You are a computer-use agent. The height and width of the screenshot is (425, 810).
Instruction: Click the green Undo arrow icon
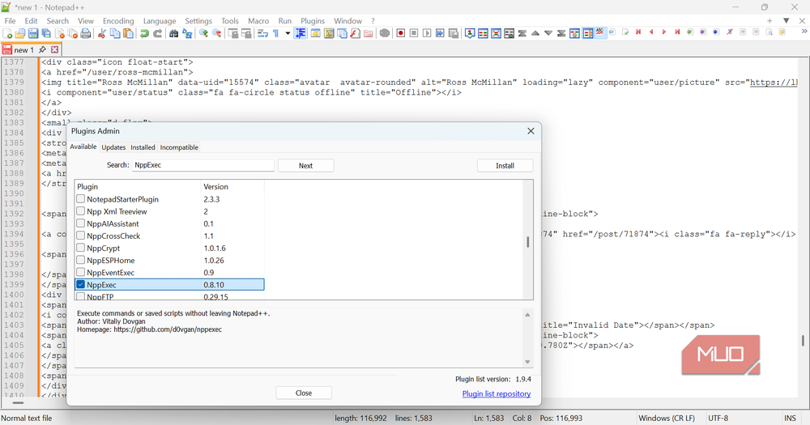click(144, 33)
